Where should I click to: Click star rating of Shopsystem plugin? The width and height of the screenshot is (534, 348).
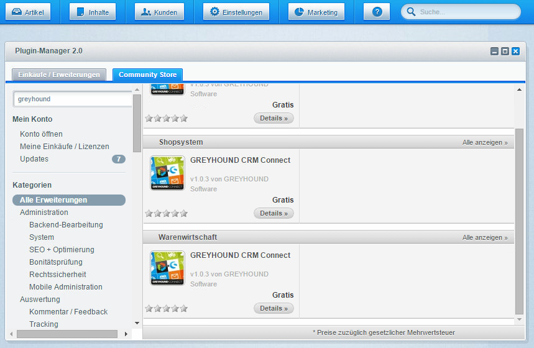[166, 214]
